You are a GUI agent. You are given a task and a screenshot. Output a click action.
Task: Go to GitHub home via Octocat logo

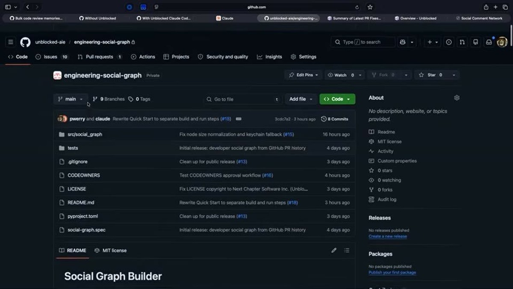pos(25,42)
